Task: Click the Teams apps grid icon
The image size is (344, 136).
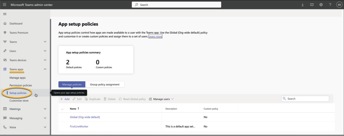Action: 5,69
